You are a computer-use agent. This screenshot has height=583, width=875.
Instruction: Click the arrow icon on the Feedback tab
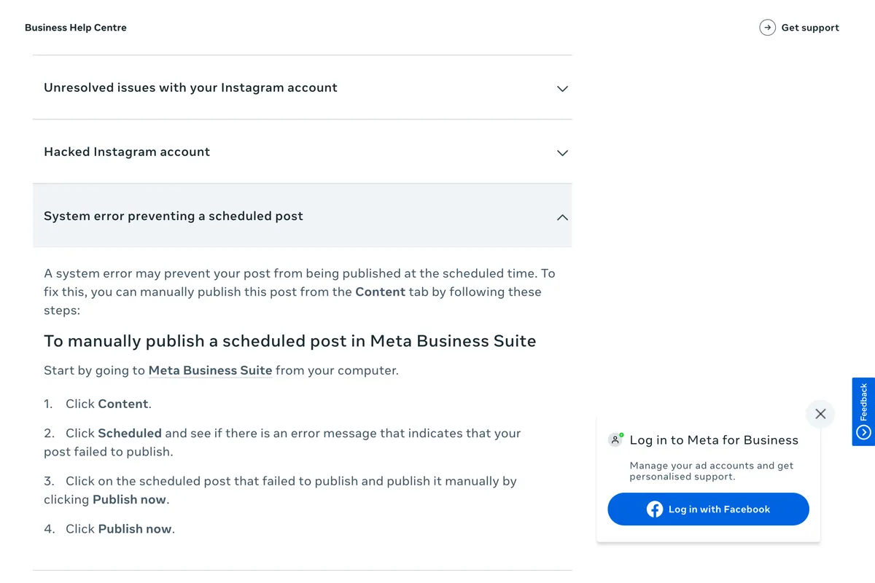863,433
